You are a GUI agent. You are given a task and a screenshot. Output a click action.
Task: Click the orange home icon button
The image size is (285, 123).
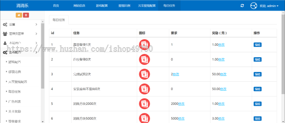pos(19,15)
